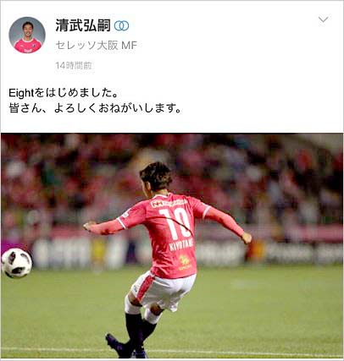Click the linked-rings connection icon
The width and height of the screenshot is (344, 361).
coord(122,26)
